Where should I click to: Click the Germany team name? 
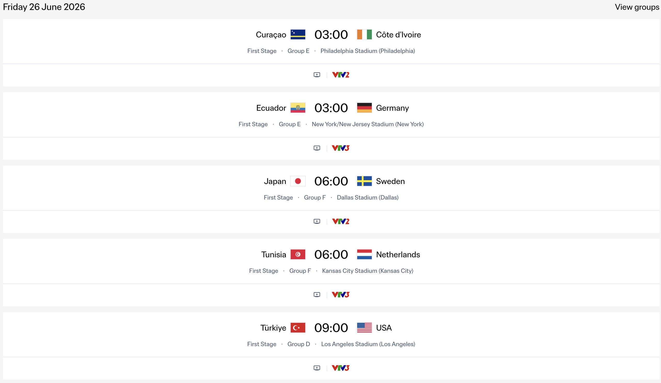[392, 108]
